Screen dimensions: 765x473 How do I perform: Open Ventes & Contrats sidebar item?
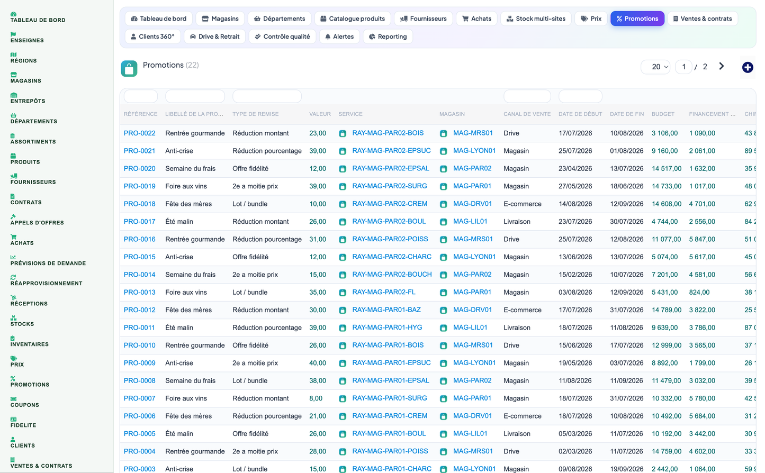tap(41, 463)
